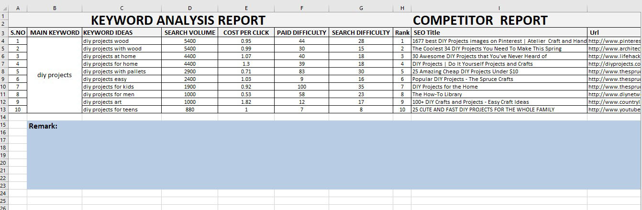Select the PAID DIFFICULTY header cell
Image resolution: width=642 pixels, height=210 pixels.
301,33
